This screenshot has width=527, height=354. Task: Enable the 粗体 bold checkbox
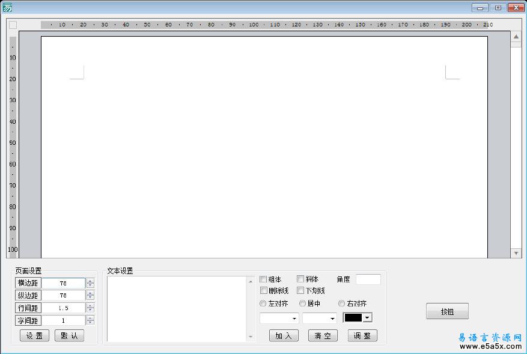coord(263,279)
